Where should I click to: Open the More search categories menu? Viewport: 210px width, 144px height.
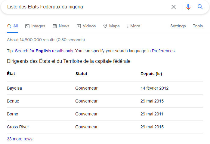[134, 26]
